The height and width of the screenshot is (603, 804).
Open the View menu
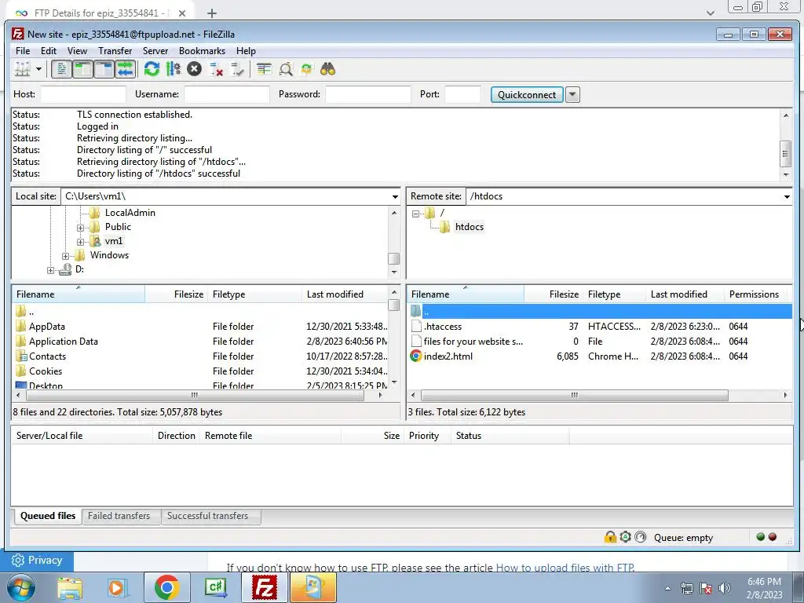pos(78,51)
